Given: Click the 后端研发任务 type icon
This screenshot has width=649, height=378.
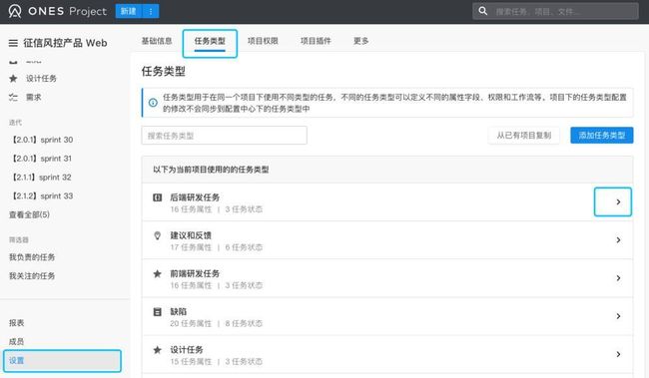Looking at the screenshot, I should click(158, 197).
